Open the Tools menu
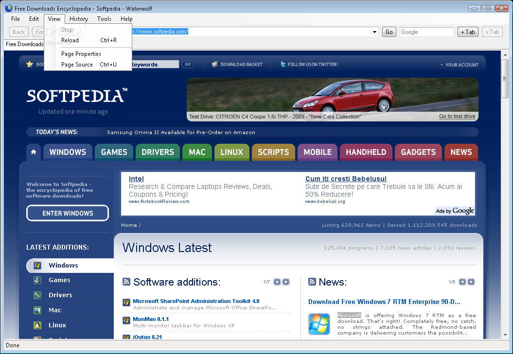This screenshot has height=354, width=513. pyautogui.click(x=104, y=19)
